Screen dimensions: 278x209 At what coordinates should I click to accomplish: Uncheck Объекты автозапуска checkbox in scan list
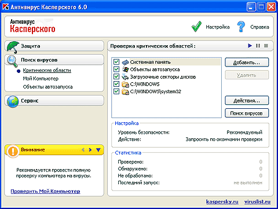click(116, 69)
